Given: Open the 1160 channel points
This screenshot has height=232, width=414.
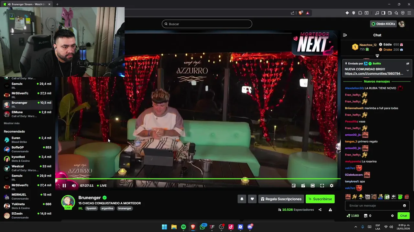Looking at the screenshot, I should coord(353,216).
